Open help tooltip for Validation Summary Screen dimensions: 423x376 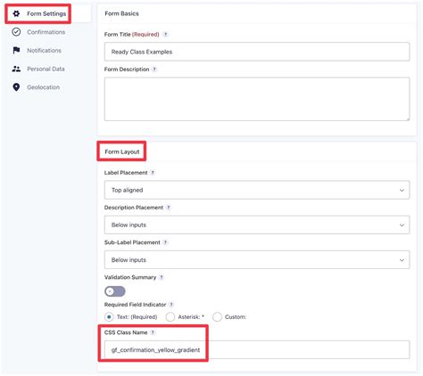tap(162, 277)
